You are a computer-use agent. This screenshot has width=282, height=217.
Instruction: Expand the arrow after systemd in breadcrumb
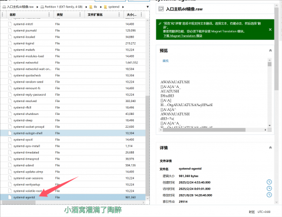[123, 7]
